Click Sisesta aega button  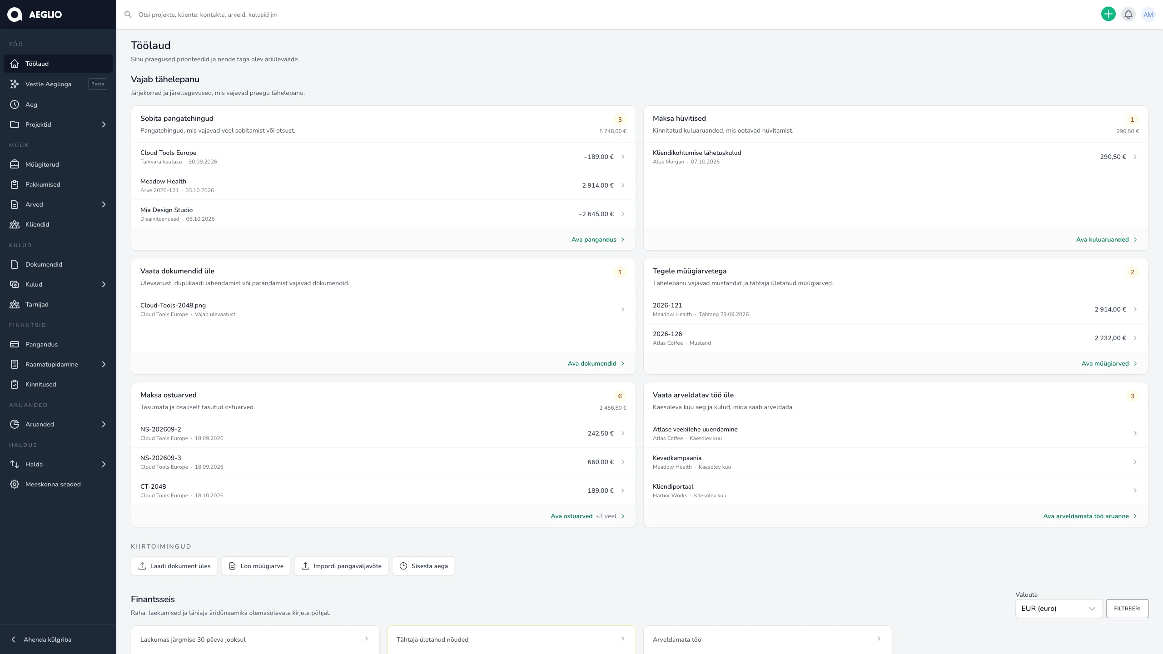[423, 566]
